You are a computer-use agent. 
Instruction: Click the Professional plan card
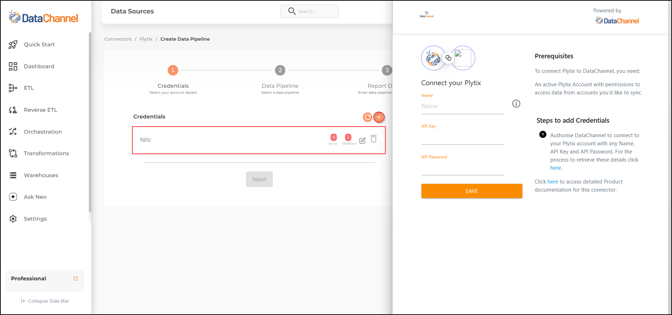click(45, 281)
